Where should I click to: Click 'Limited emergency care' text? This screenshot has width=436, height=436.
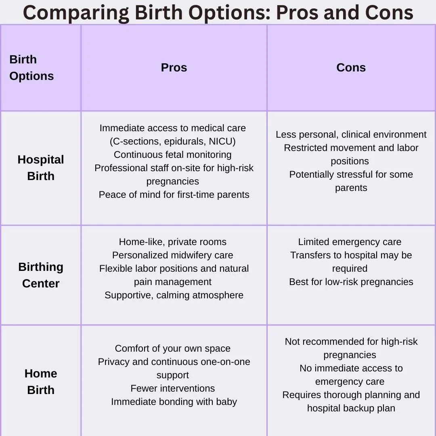(x=350, y=242)
